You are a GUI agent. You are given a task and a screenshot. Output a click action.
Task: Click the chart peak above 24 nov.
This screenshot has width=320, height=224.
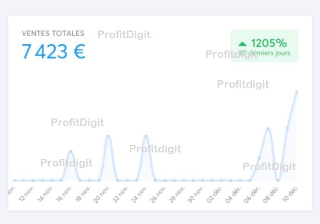pos(146,136)
